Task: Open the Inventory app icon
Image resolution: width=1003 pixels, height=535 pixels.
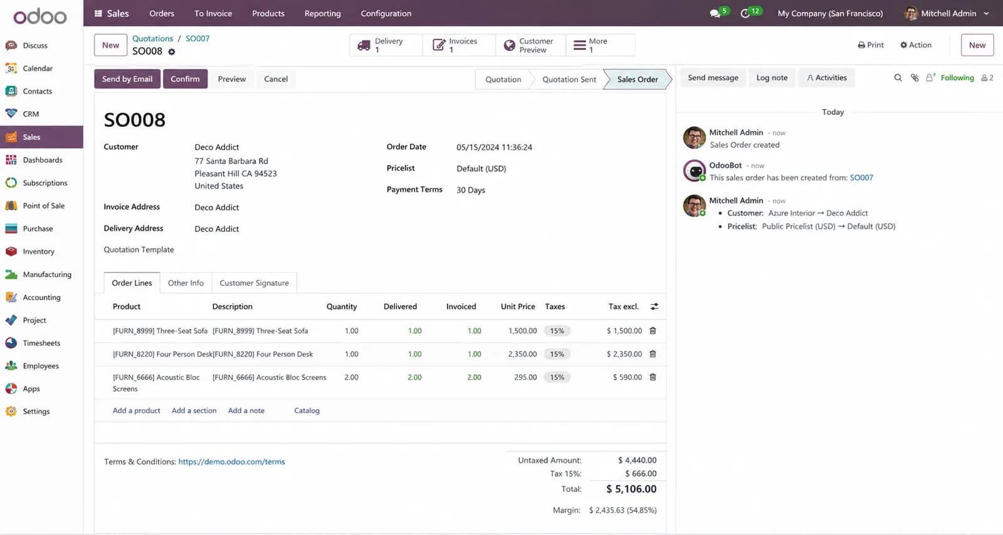Action: (x=11, y=252)
